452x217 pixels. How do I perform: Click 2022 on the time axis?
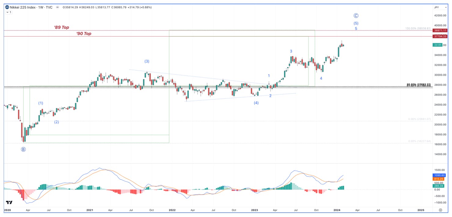coord(172,210)
